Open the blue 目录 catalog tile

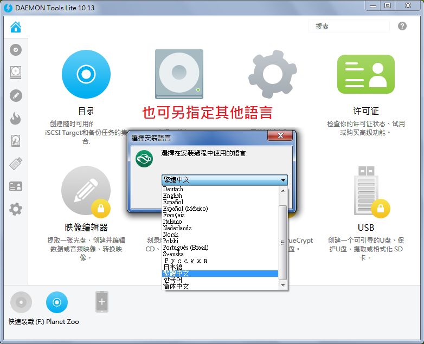[x=86, y=74]
